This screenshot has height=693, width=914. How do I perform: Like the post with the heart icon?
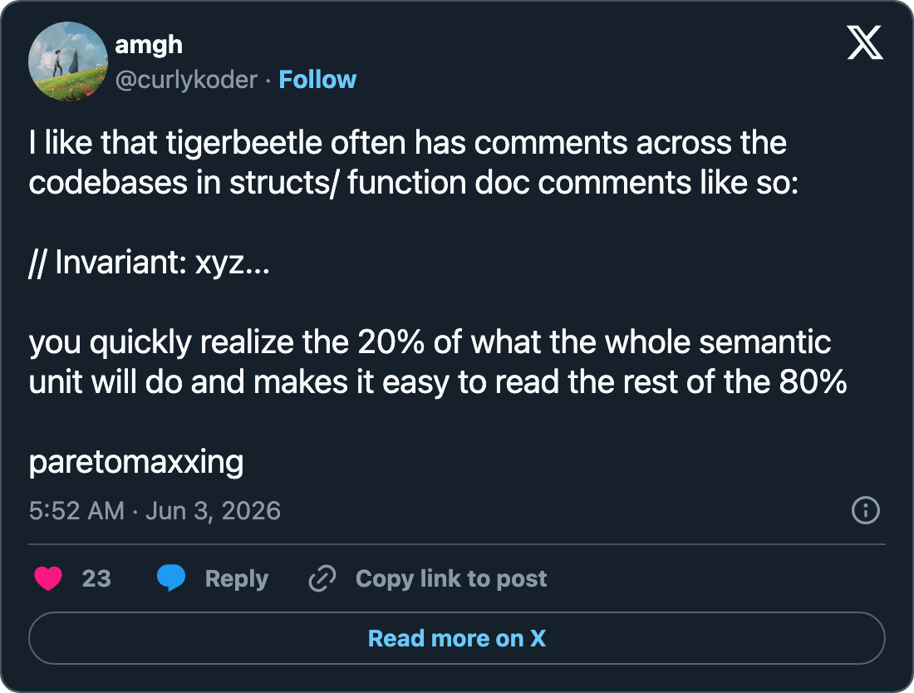click(48, 578)
